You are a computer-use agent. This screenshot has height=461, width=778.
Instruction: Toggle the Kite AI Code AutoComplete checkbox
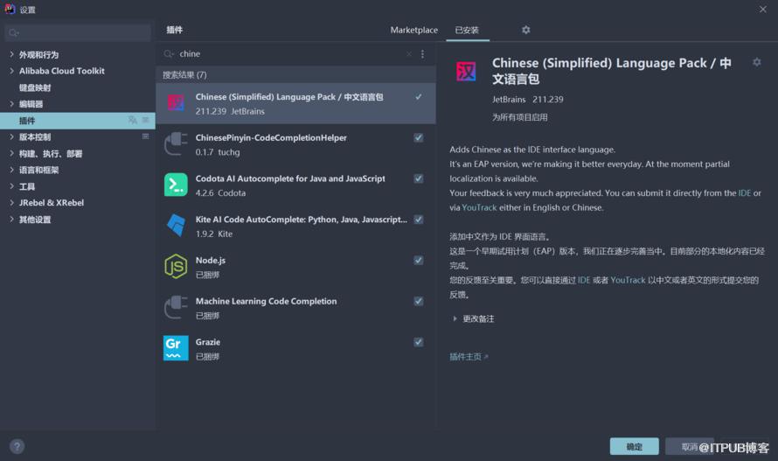[x=419, y=219]
